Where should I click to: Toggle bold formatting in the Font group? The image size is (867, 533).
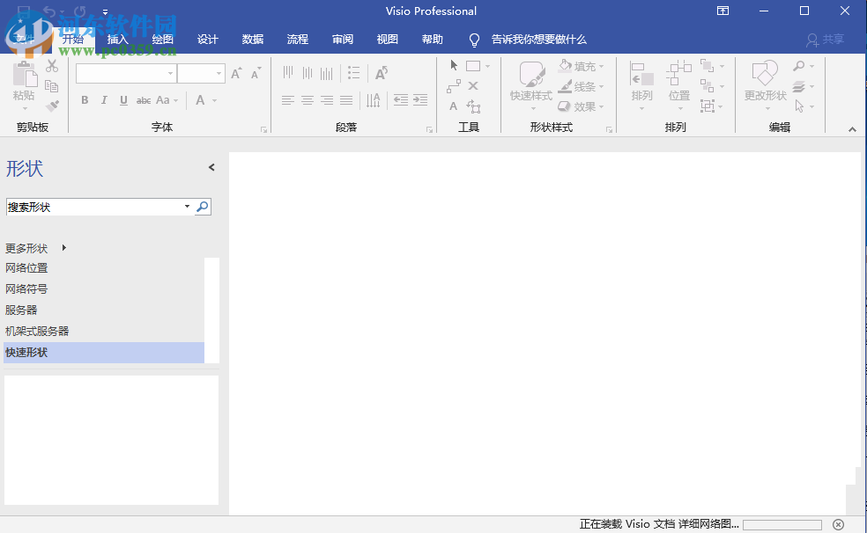click(x=85, y=100)
